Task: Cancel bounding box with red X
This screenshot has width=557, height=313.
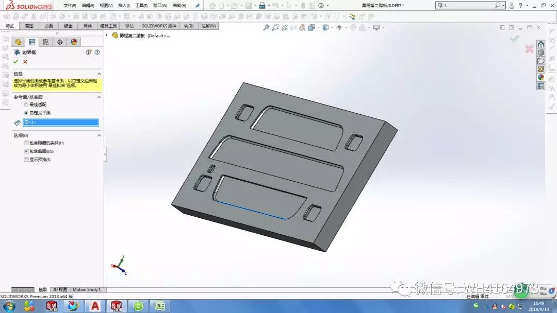Action: pos(25,62)
